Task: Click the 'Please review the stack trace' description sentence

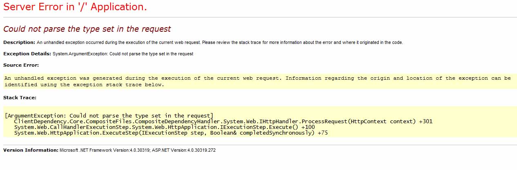Action: 302,42
